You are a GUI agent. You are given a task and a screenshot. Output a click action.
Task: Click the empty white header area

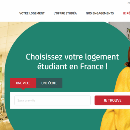tap(65, 5)
